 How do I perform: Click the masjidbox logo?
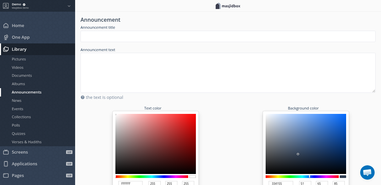(228, 6)
